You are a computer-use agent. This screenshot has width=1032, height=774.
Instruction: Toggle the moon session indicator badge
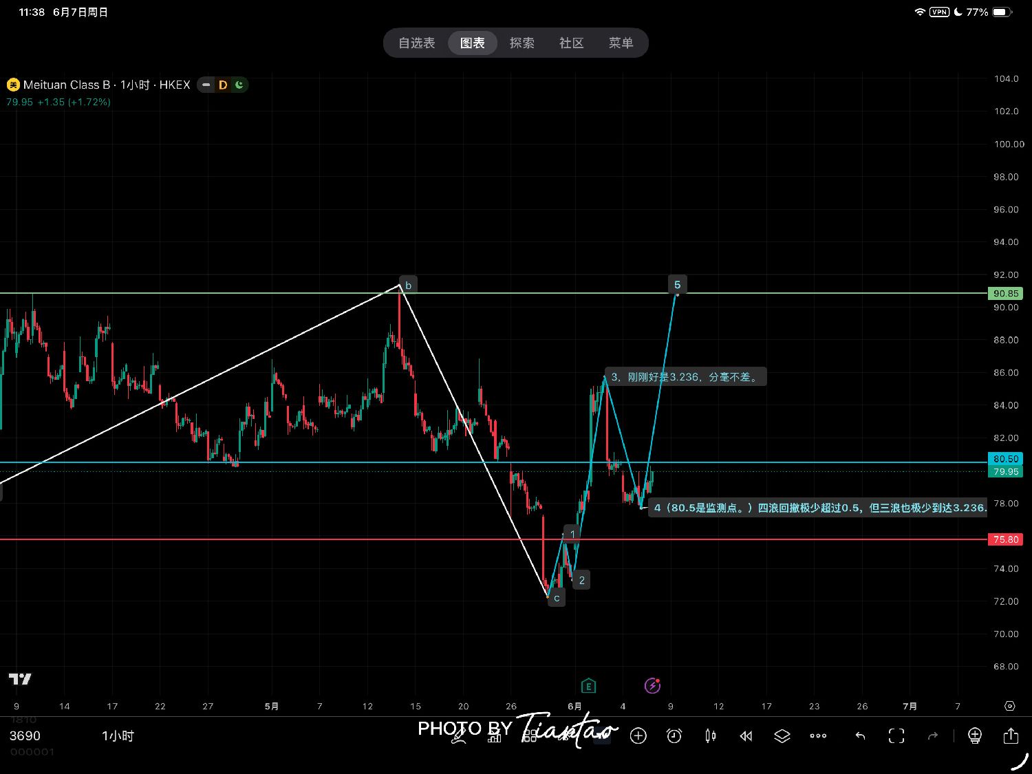tap(239, 85)
